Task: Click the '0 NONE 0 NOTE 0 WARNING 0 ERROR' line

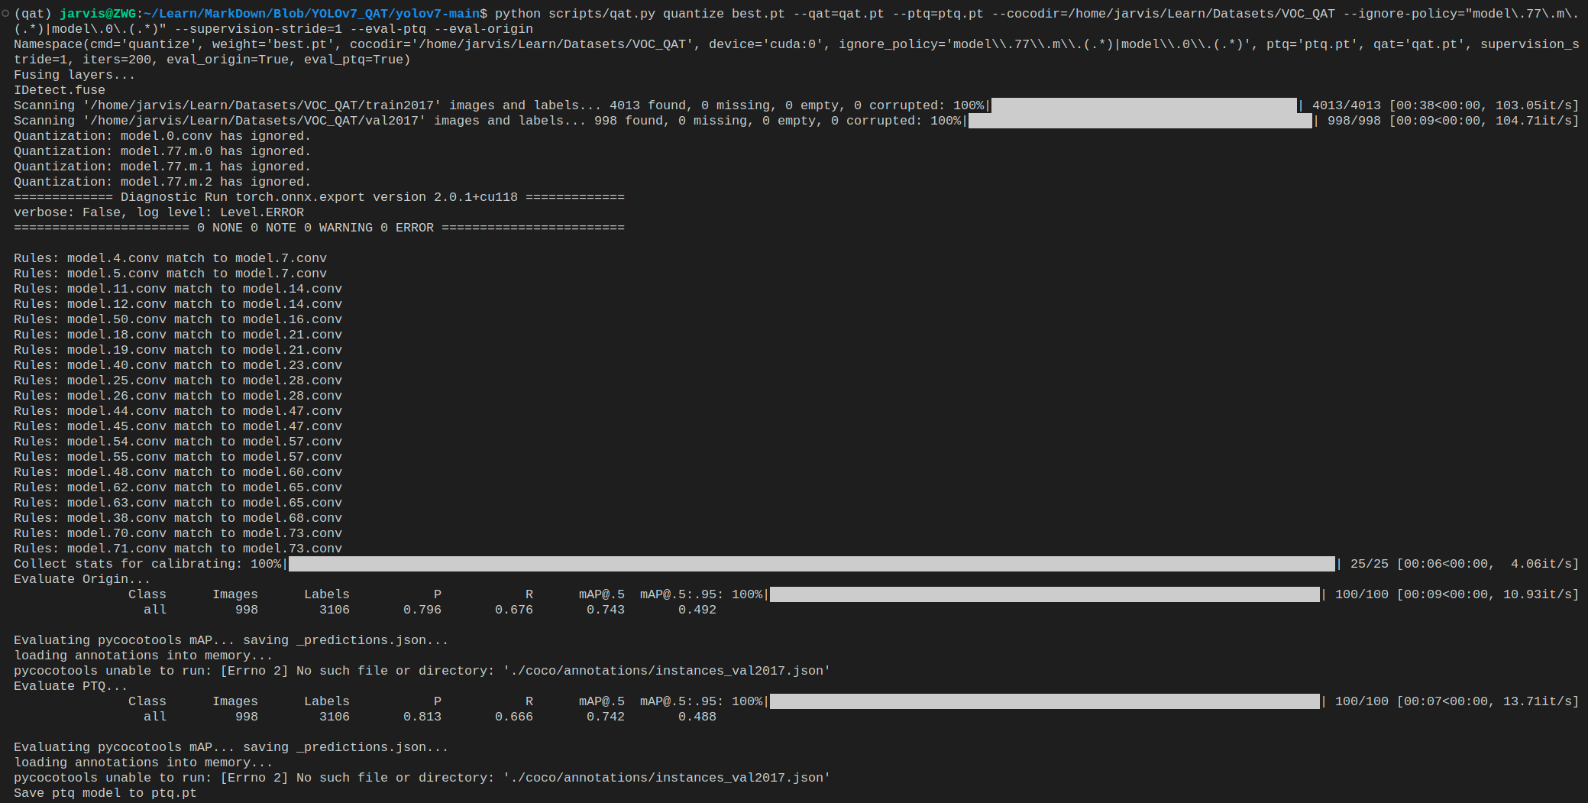Action: 319,228
